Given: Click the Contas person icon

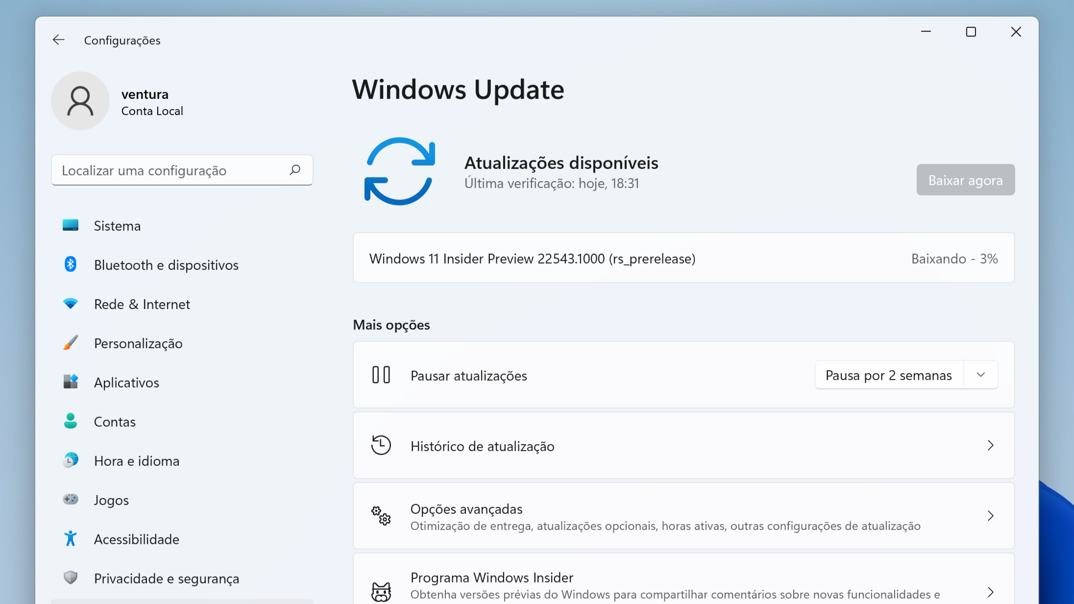Looking at the screenshot, I should click(71, 421).
